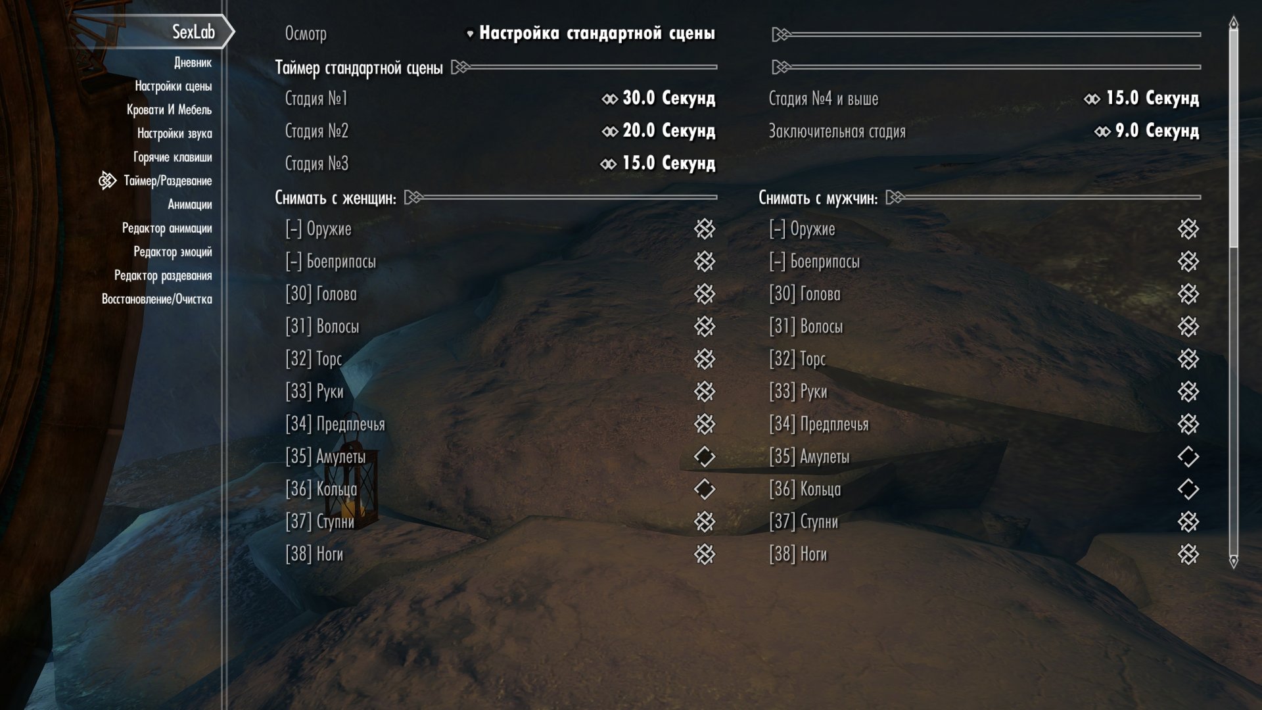
Task: Open Восстановление/Очистка page
Action: [x=157, y=299]
